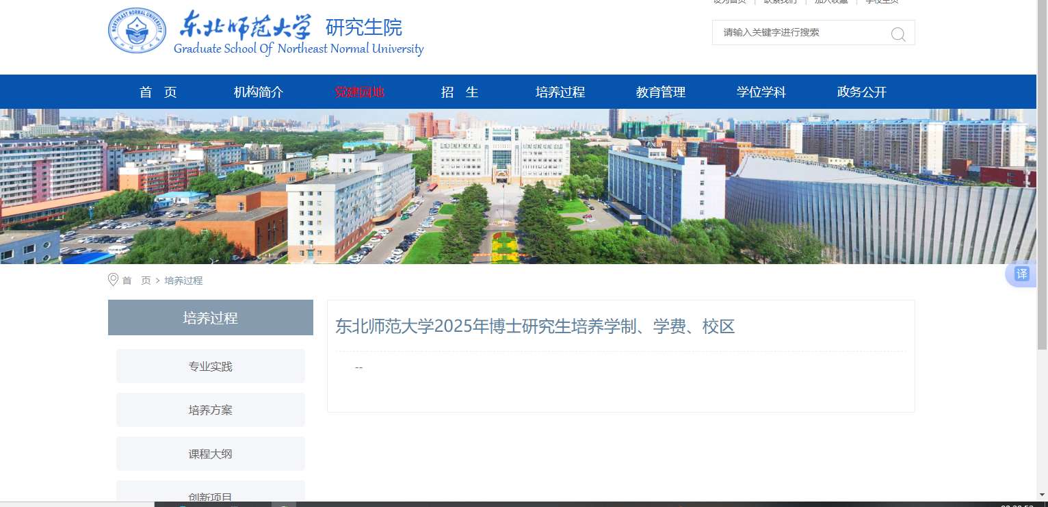Select the 党建园地 navigation item

pos(359,92)
